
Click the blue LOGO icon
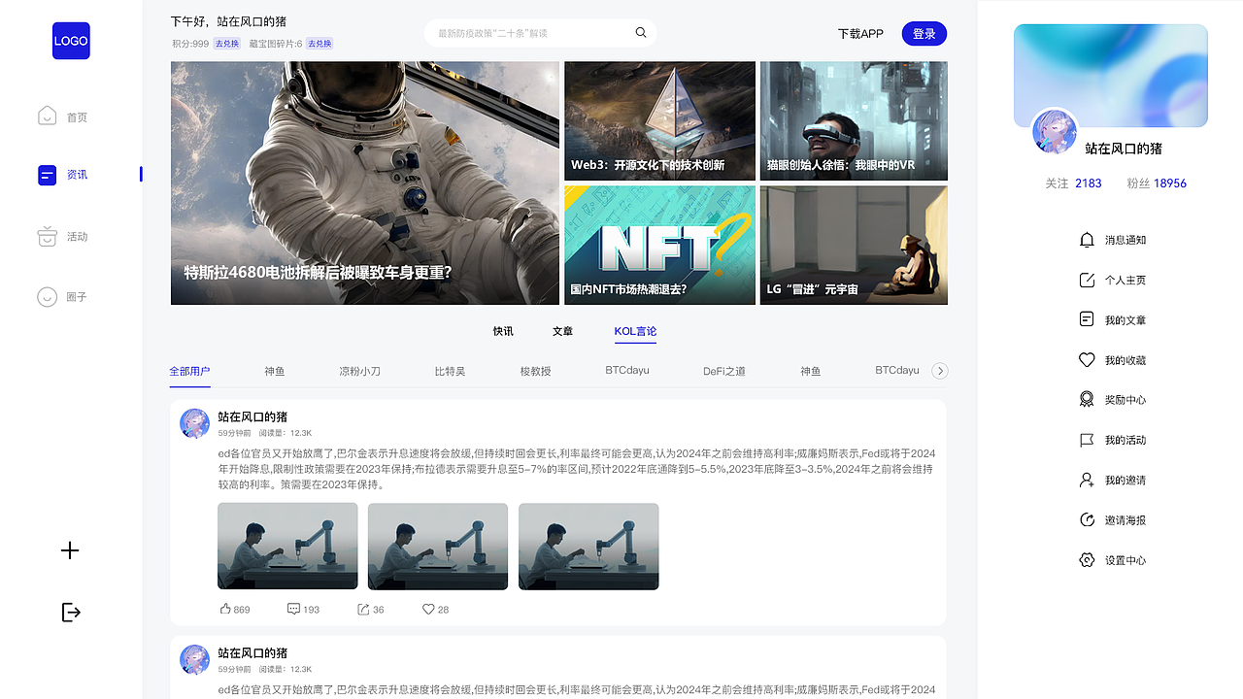(x=71, y=41)
